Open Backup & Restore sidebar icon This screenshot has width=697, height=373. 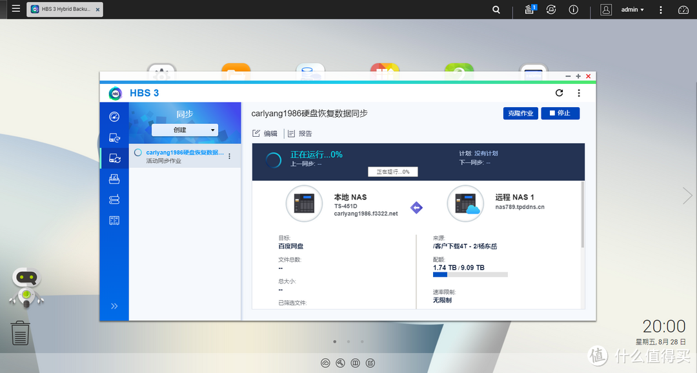114,138
